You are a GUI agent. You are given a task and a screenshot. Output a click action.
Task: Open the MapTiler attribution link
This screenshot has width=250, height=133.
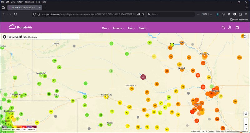[220, 131]
